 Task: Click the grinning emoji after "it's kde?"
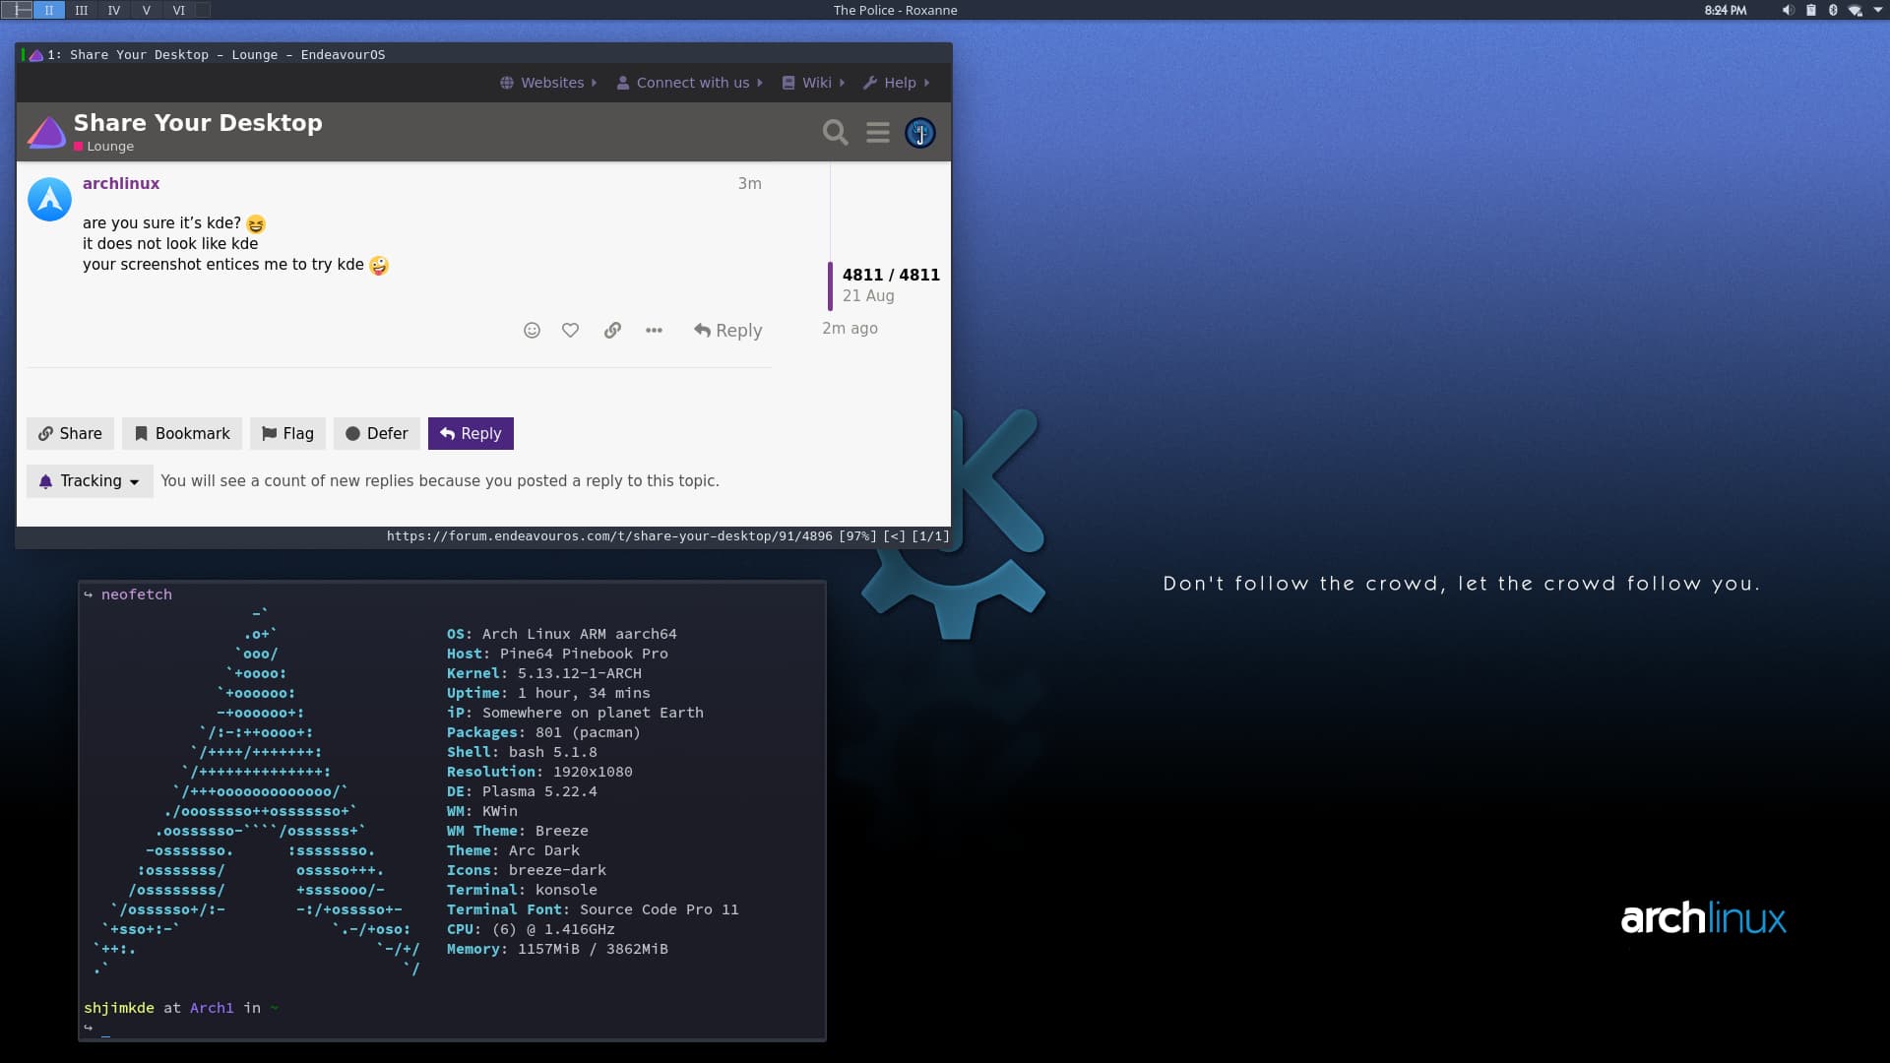click(x=256, y=223)
